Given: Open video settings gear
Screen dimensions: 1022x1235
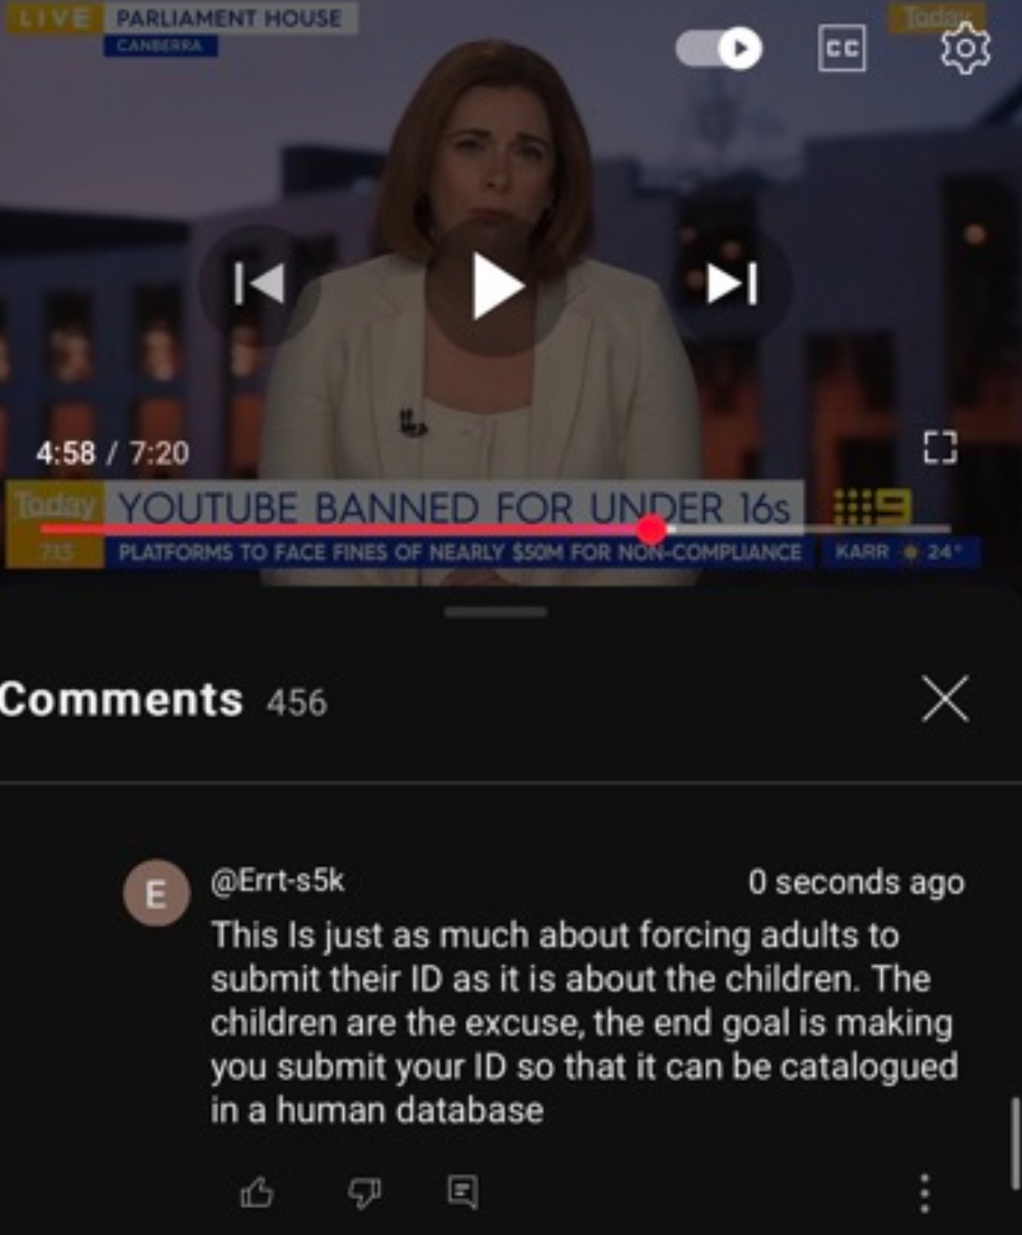Looking at the screenshot, I should point(965,49).
